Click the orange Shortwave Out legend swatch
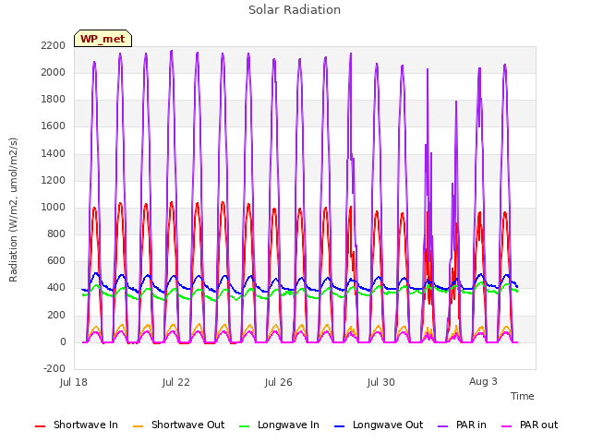The image size is (591, 443). pos(138,426)
